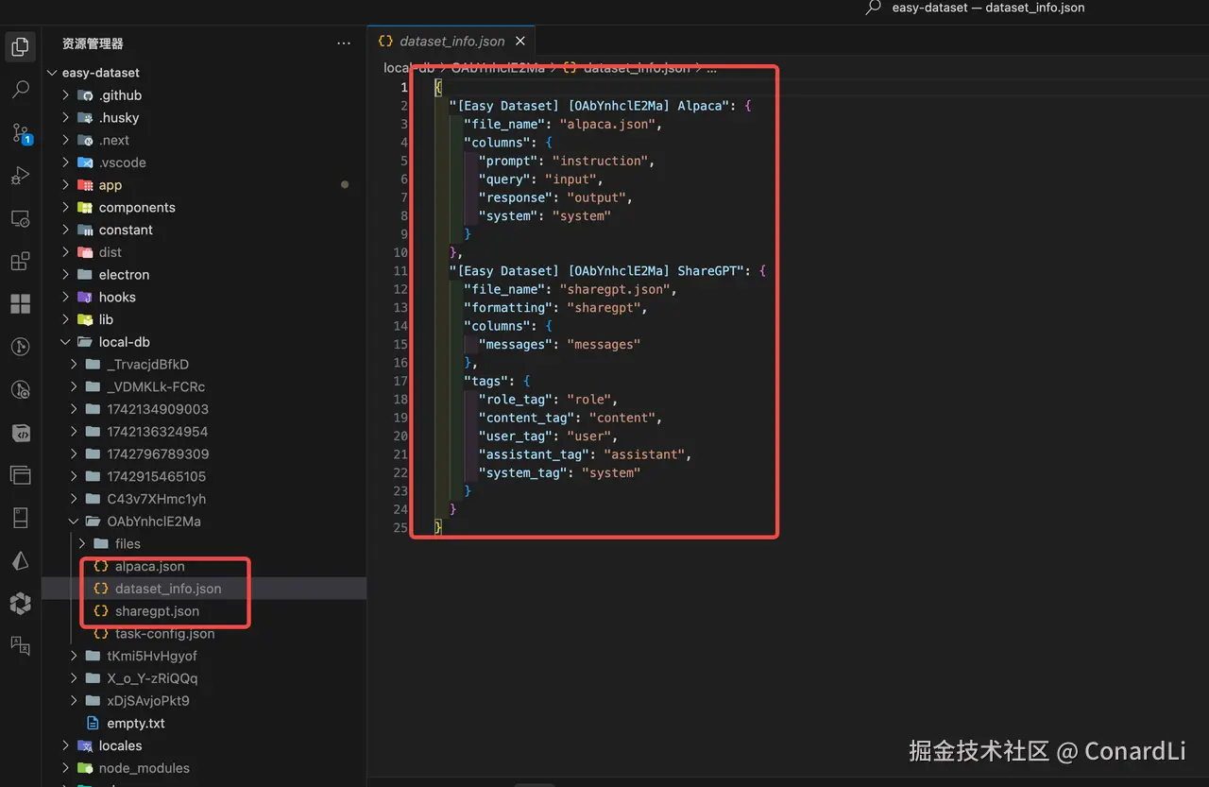
Task: Open the Prisma triangle icon view
Action: 20,560
